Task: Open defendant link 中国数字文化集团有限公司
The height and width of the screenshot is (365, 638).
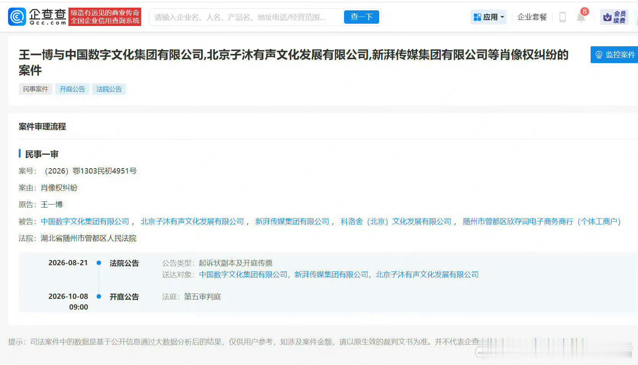Action: [x=85, y=221]
